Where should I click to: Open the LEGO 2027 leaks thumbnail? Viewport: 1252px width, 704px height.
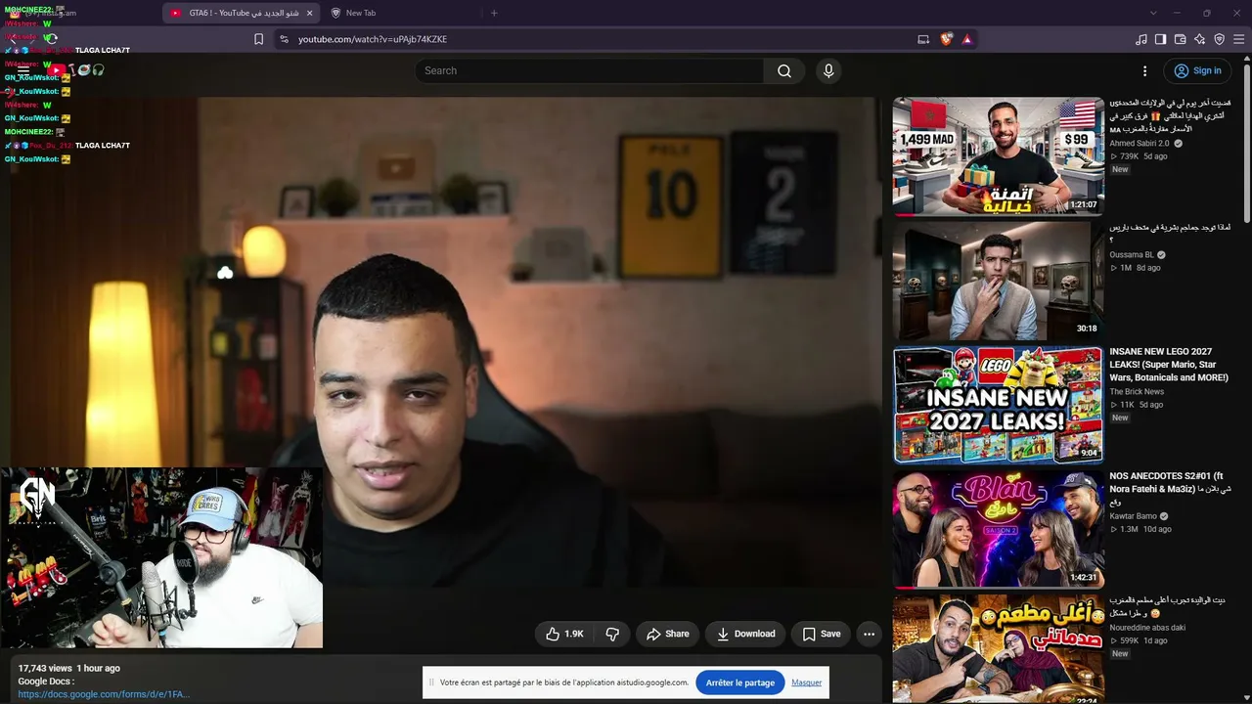tap(998, 405)
